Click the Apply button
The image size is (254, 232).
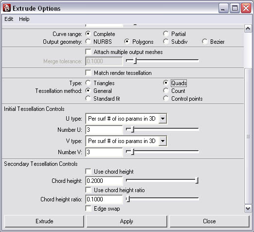coord(127,221)
